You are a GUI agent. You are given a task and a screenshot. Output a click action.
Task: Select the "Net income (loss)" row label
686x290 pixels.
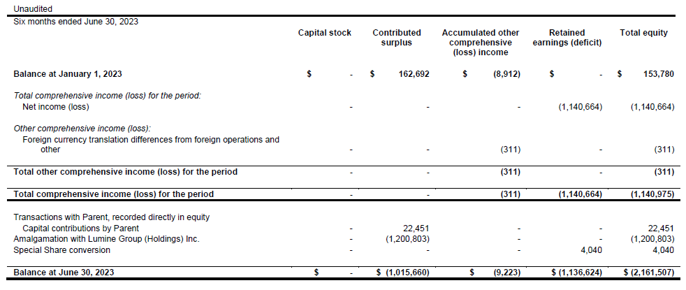(56, 107)
